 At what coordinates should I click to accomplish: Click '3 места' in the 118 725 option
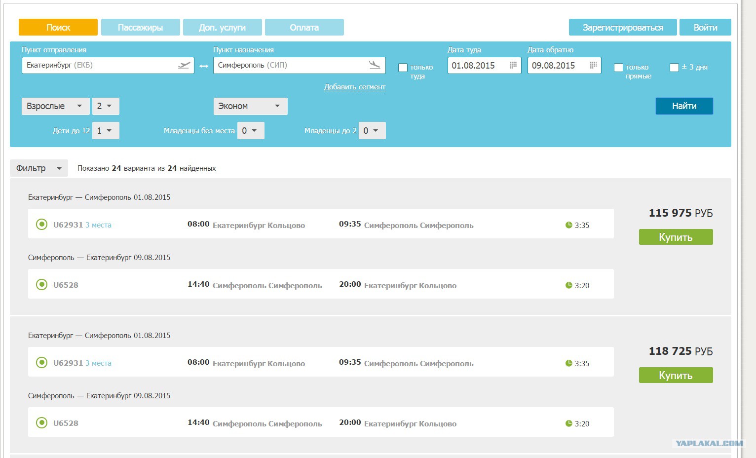pyautogui.click(x=98, y=363)
